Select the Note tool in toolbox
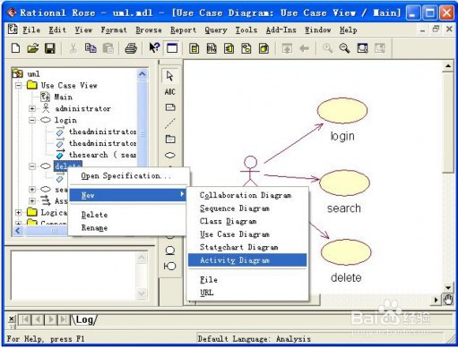This screenshot has width=458, height=348. [x=170, y=107]
